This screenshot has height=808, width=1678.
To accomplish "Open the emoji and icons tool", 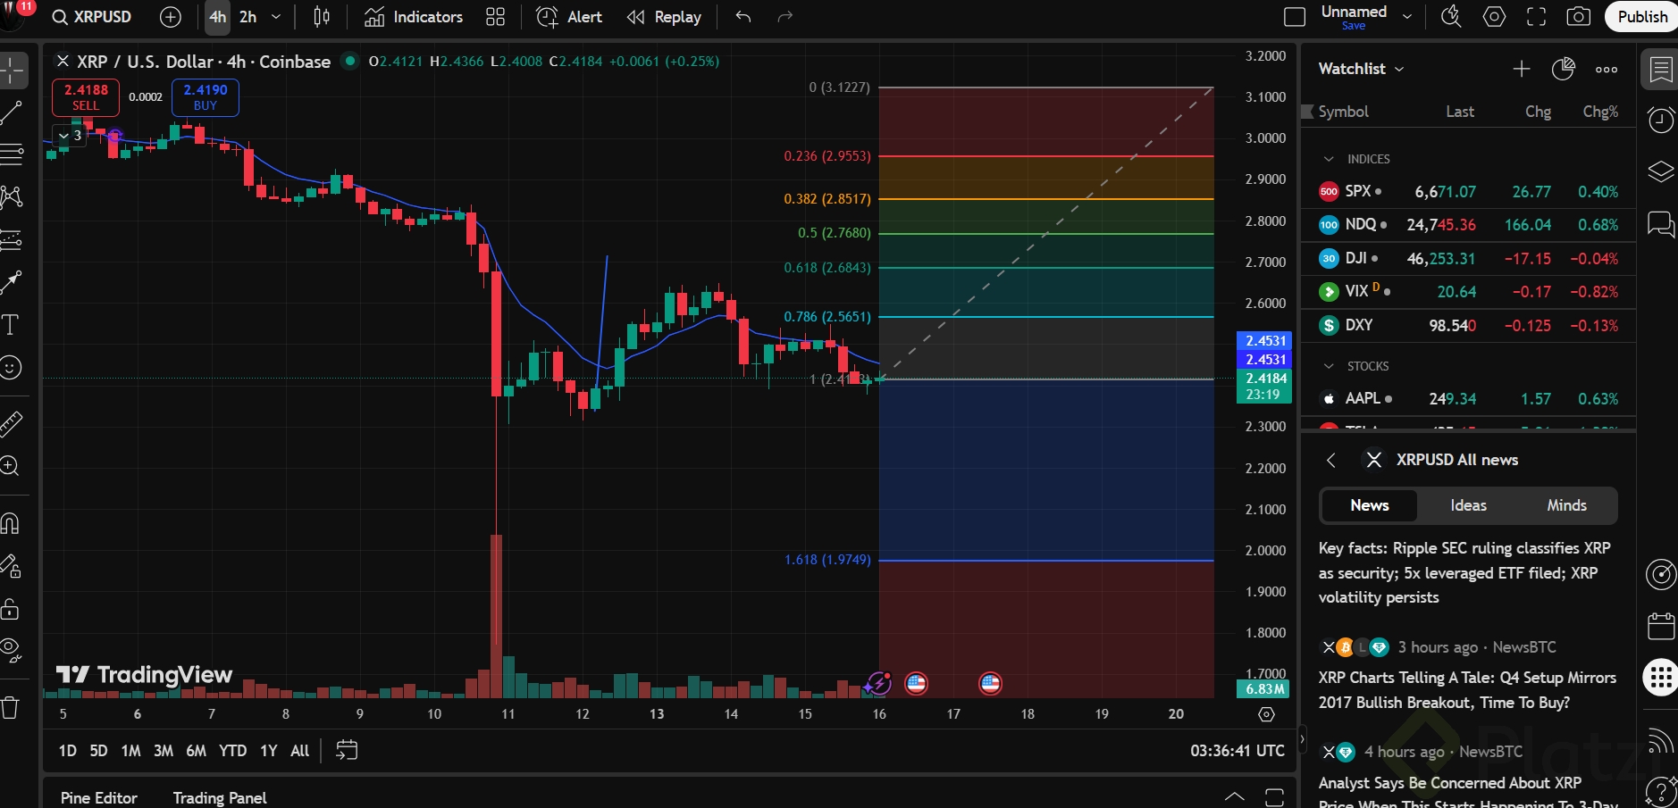I will pyautogui.click(x=11, y=367).
